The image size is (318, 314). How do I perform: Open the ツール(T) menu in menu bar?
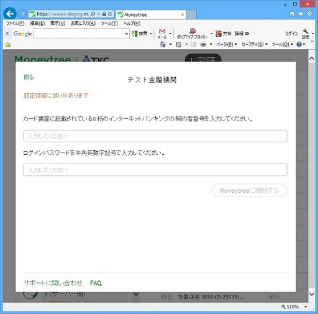tap(109, 23)
